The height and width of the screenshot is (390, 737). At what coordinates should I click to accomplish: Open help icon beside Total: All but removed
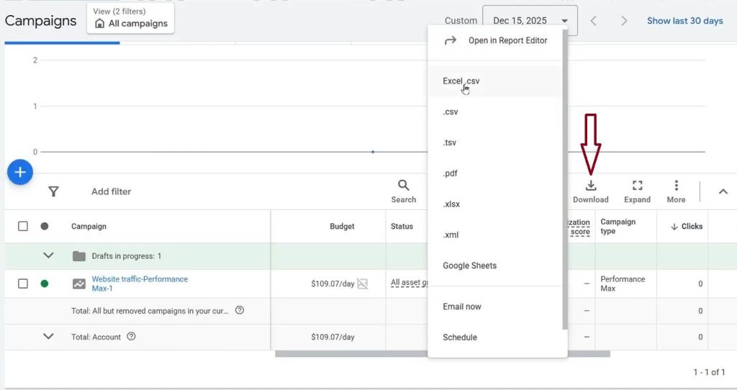[240, 310]
